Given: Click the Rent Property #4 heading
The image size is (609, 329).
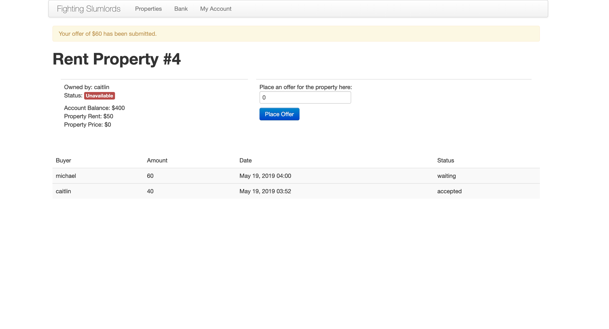Looking at the screenshot, I should pos(117,59).
